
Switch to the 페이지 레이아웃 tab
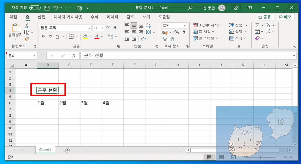tap(68, 17)
